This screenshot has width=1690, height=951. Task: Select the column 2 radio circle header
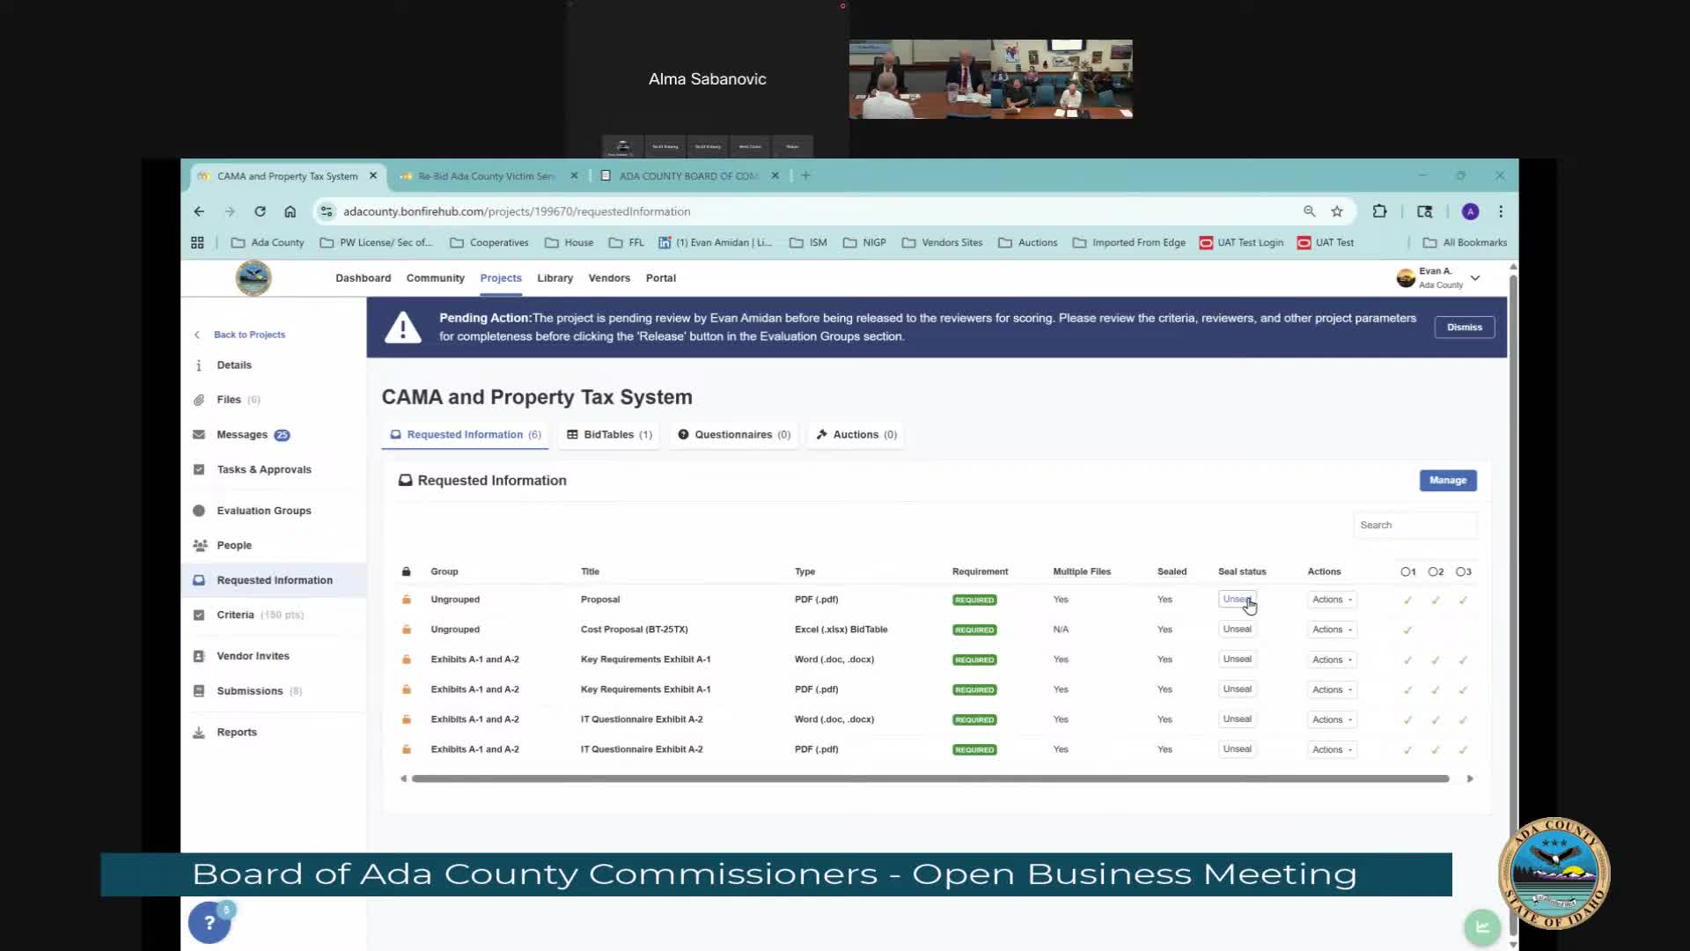(1433, 572)
